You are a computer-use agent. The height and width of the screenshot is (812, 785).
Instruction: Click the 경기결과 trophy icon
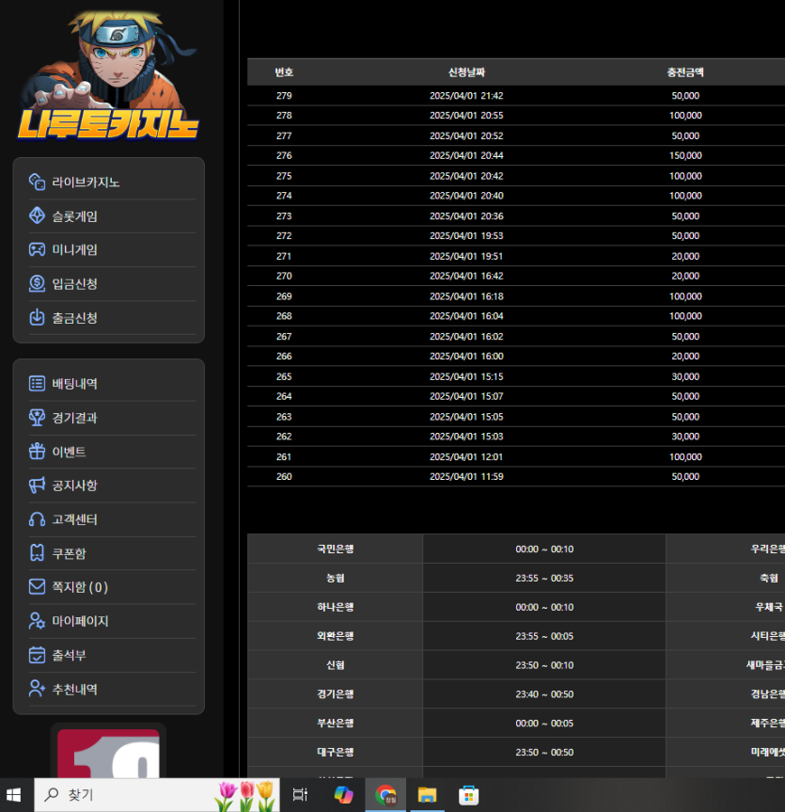pos(38,417)
